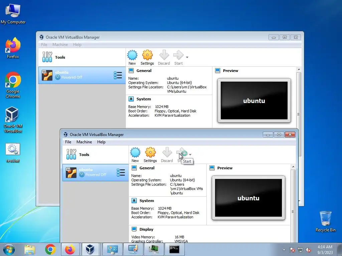The height and width of the screenshot is (256, 342).
Task: Open Machine menu in back VirtualBox window
Action: click(x=60, y=45)
